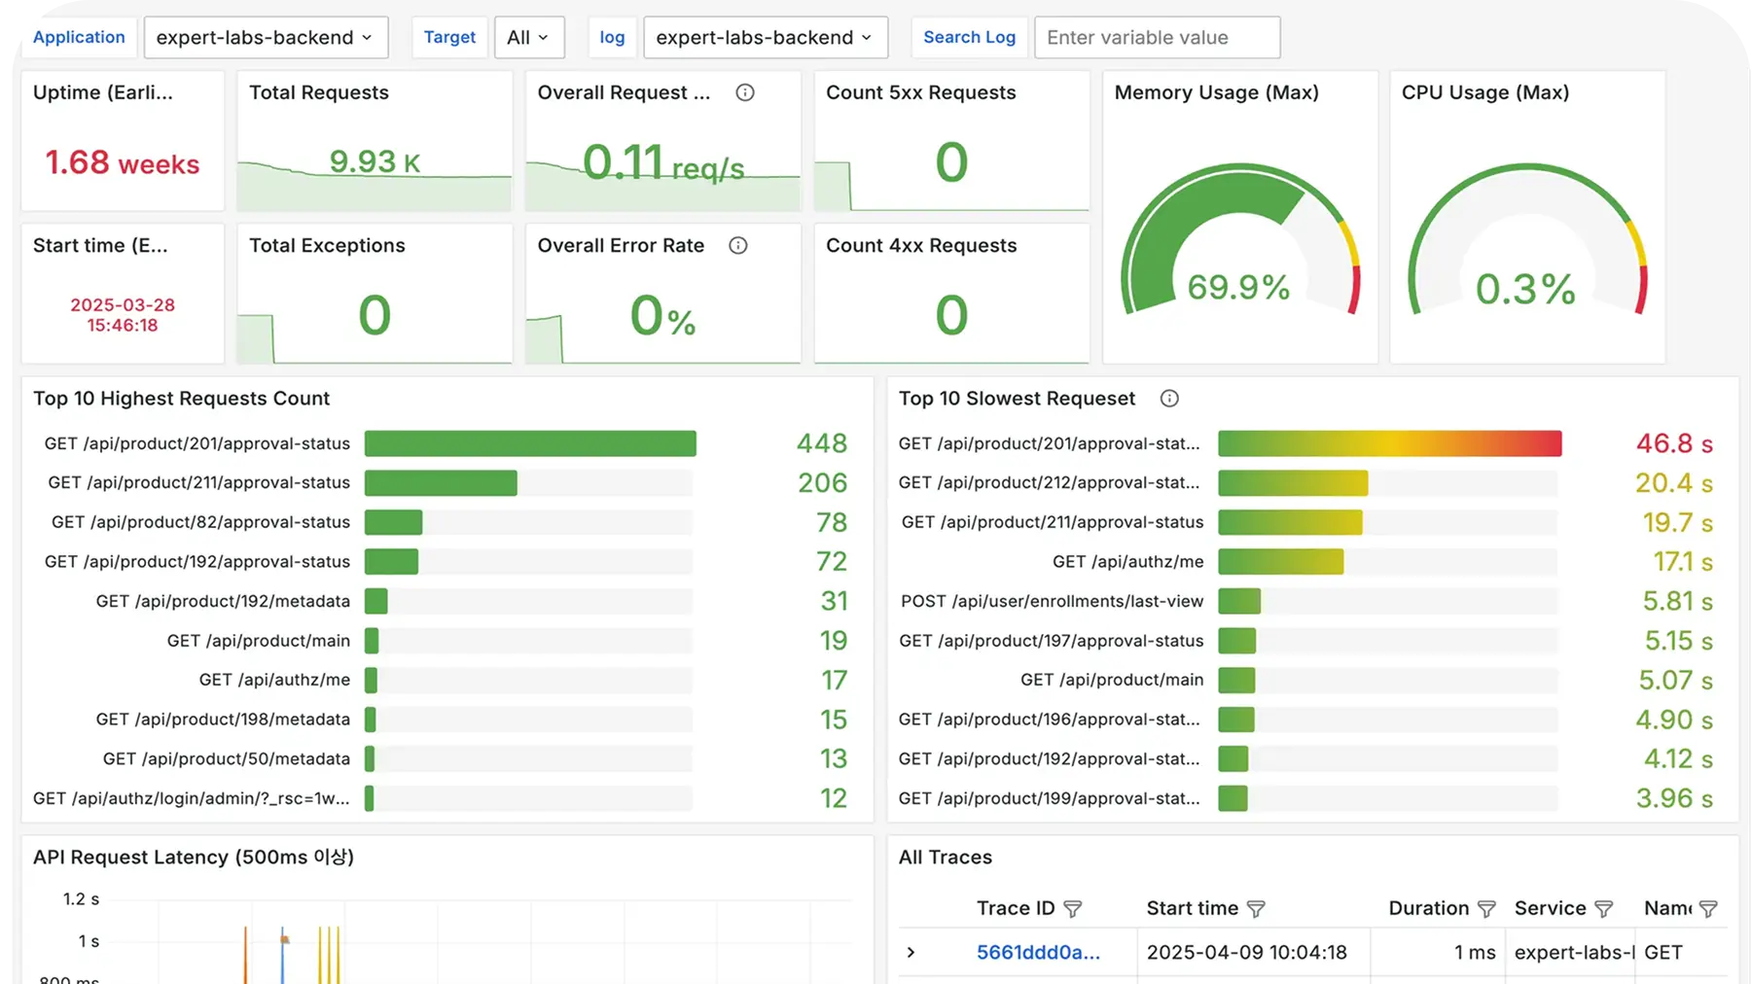Click the Memory Usage (Max) panel title
Image resolution: width=1751 pixels, height=984 pixels.
[1216, 92]
